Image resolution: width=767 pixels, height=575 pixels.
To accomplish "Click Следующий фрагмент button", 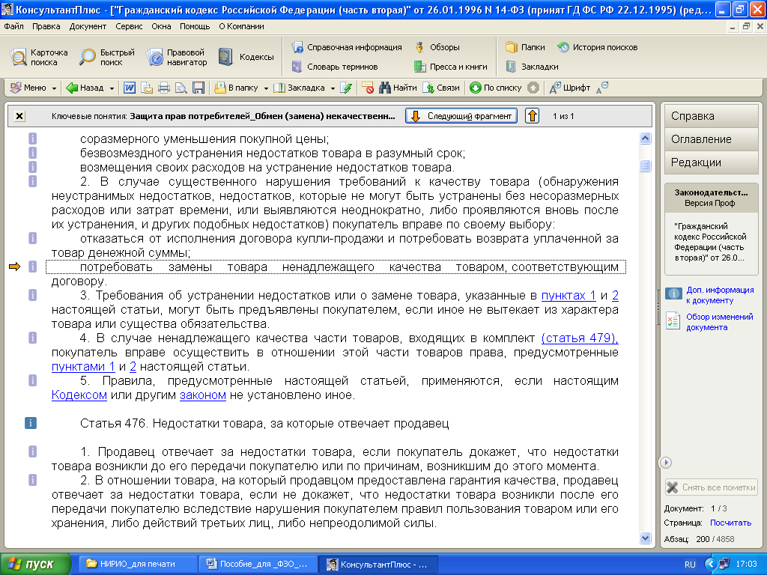I will point(461,116).
